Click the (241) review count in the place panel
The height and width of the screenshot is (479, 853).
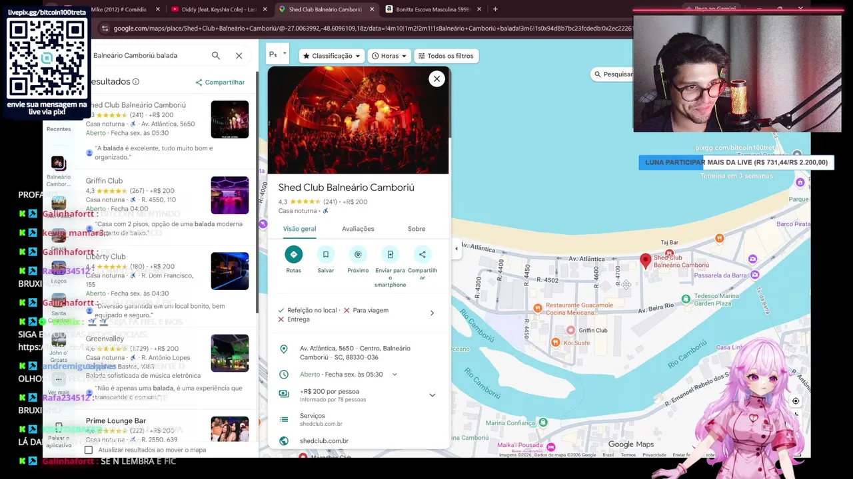(x=330, y=202)
